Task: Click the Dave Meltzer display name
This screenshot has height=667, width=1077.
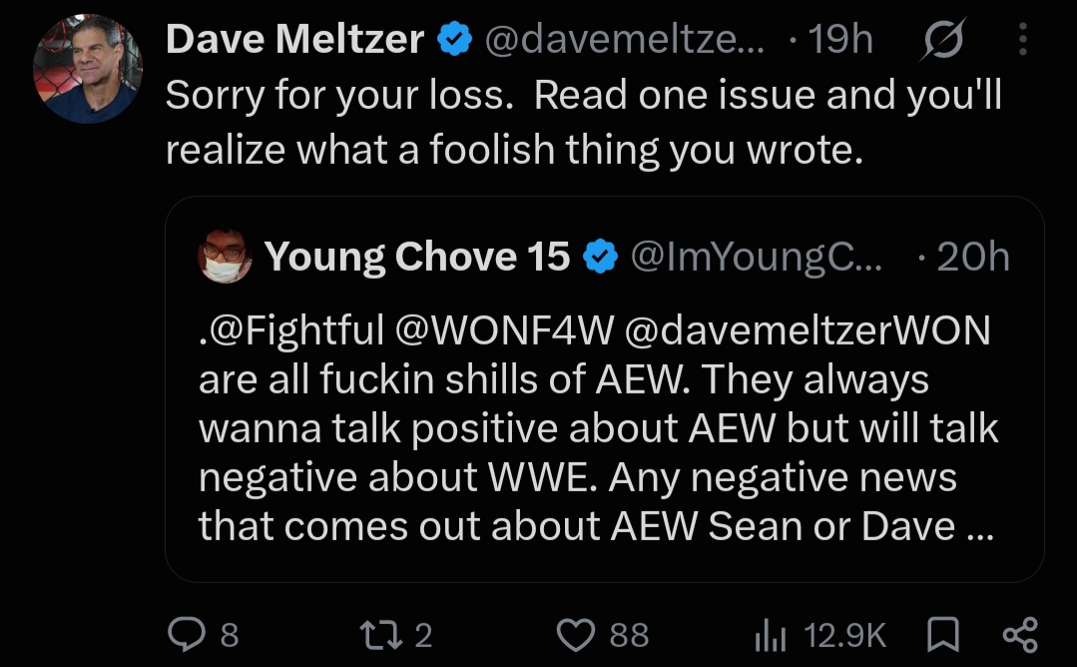Action: 294,39
